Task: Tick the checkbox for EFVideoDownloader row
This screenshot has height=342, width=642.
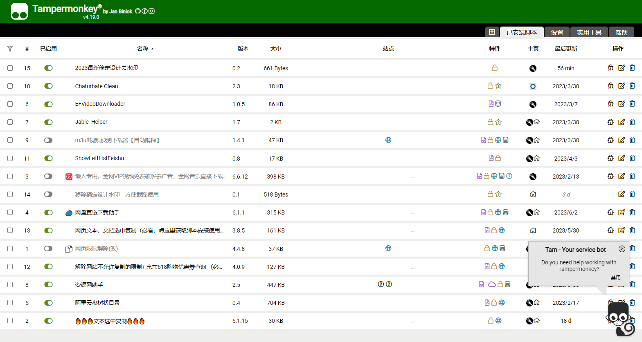Action: pyautogui.click(x=10, y=104)
